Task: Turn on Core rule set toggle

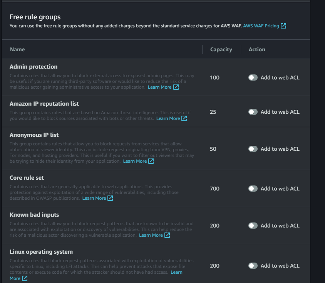Action: [x=253, y=189]
